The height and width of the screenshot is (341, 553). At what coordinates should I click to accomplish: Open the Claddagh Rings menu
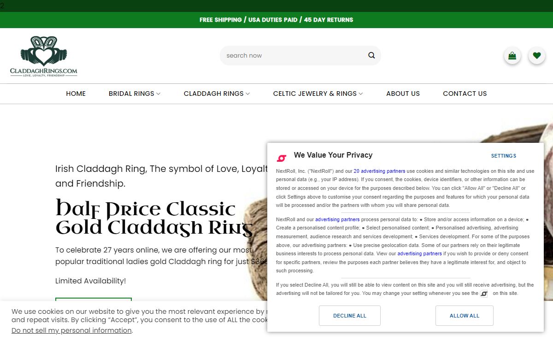tap(213, 94)
